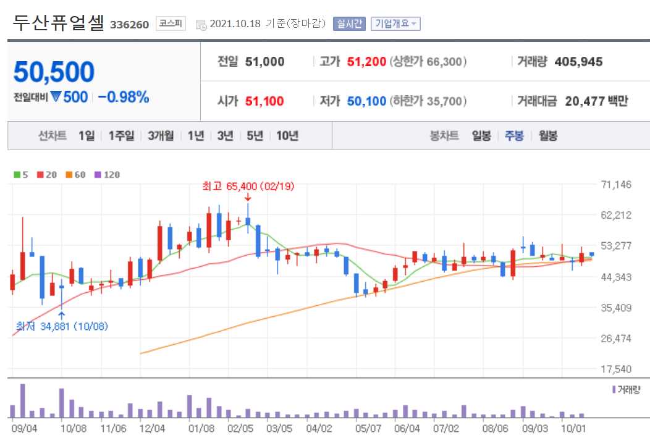This screenshot has width=650, height=438.
Task: Click the 저가 value 50,100
Action: 366,101
